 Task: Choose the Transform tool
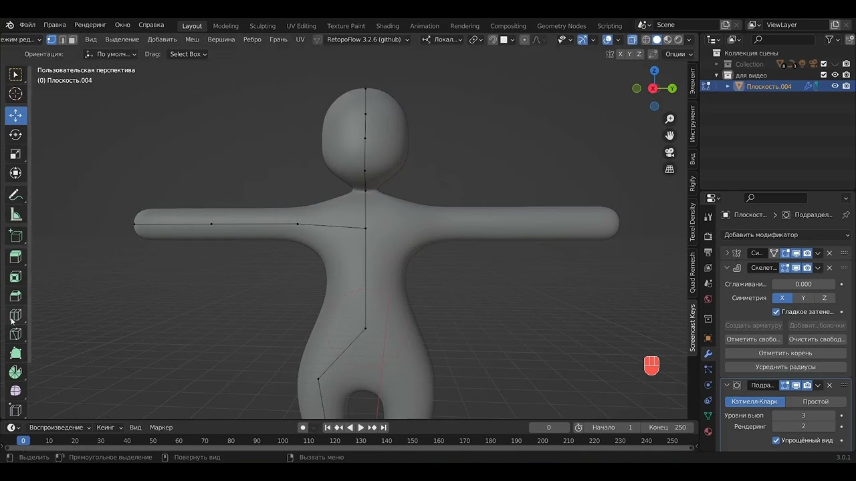coord(15,174)
